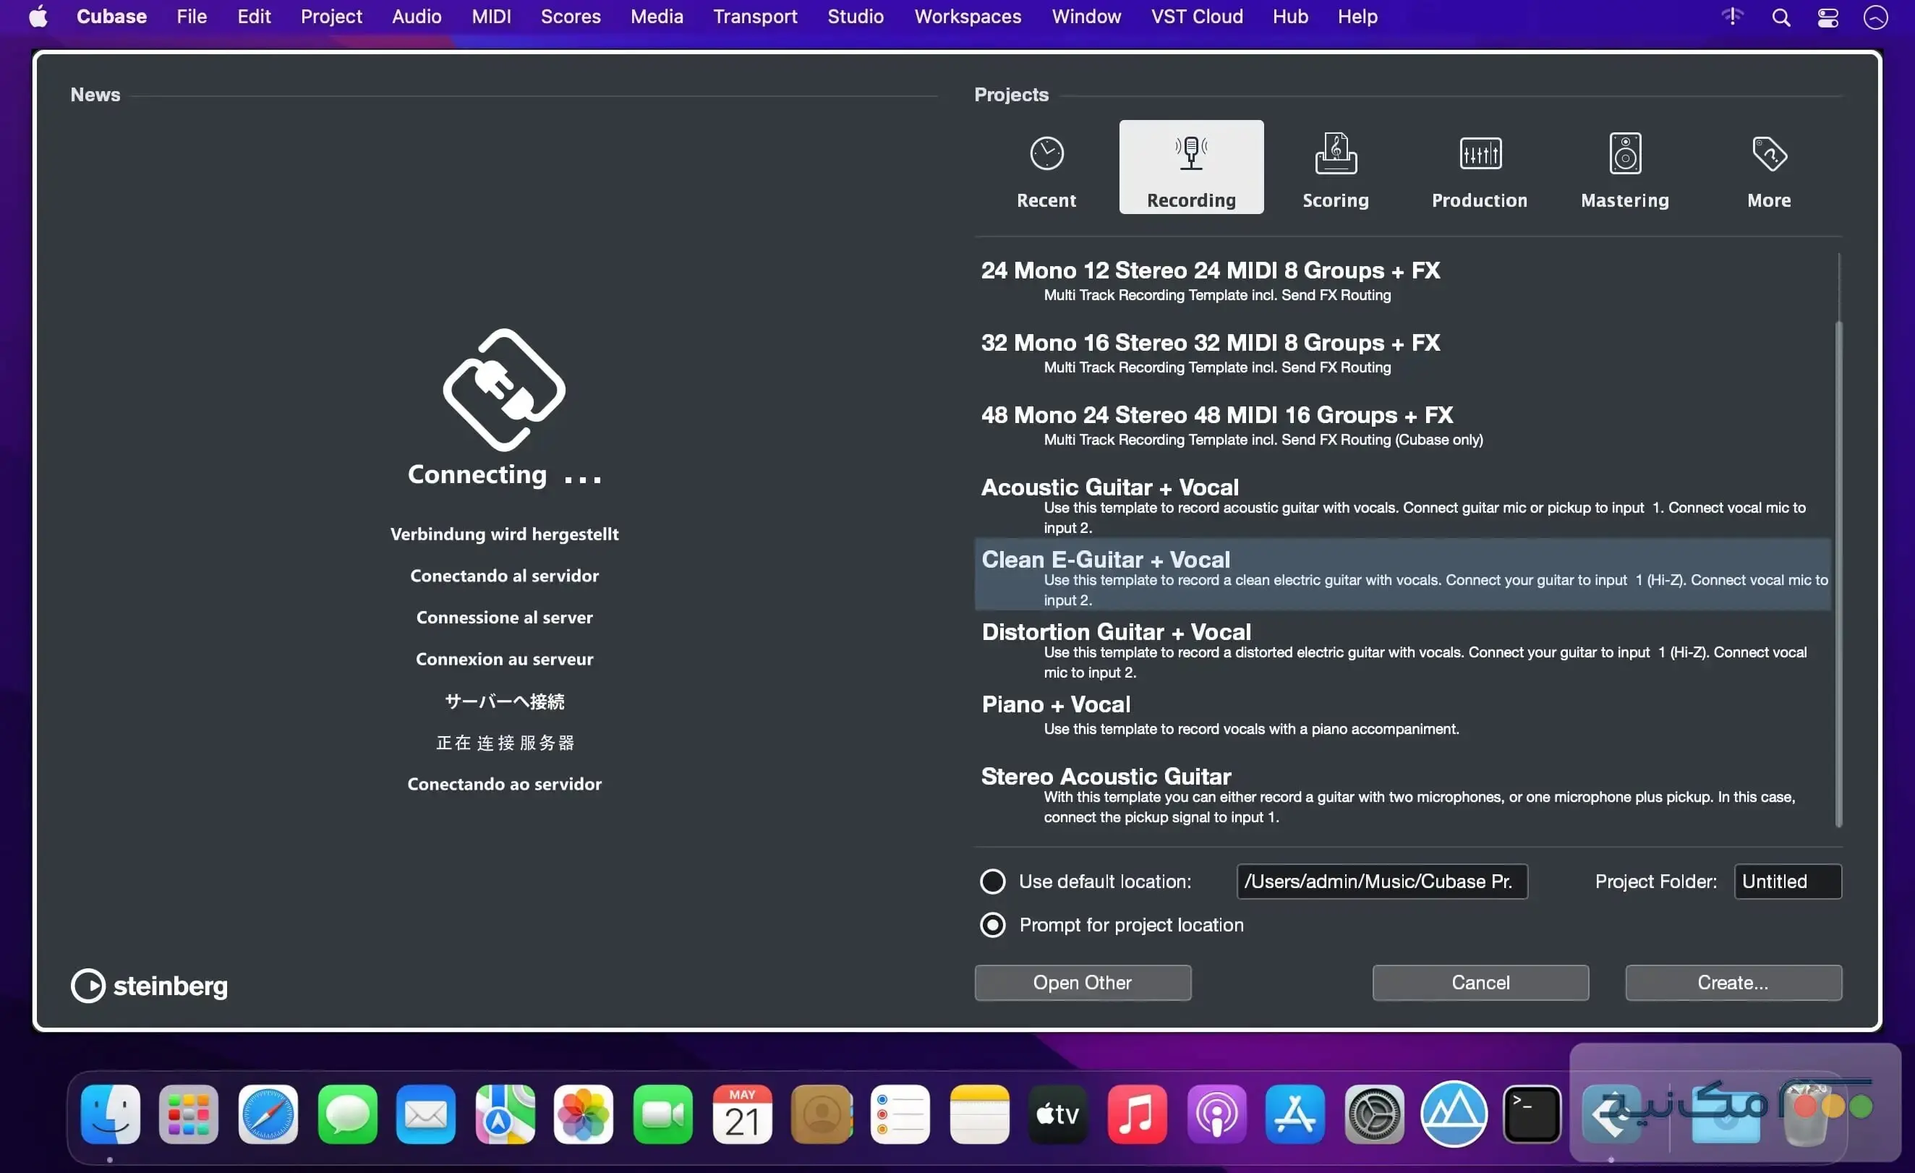The width and height of the screenshot is (1915, 1173).
Task: Dismiss dialog with Cancel button
Action: click(1480, 983)
